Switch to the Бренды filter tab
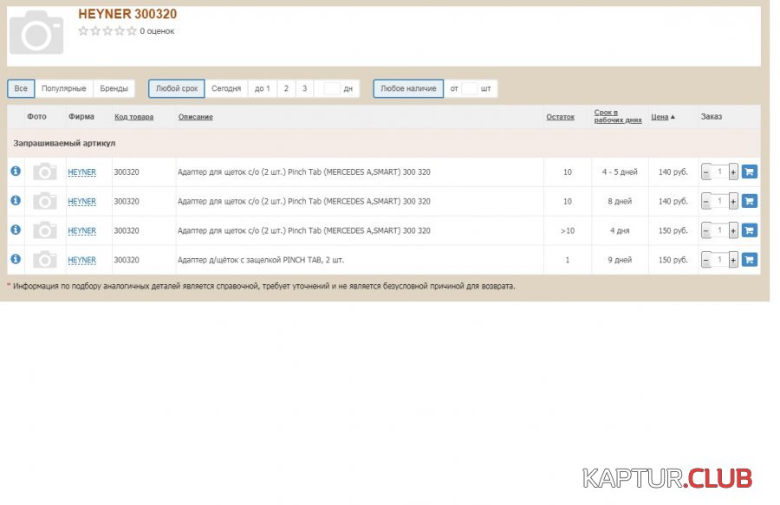 [x=114, y=88]
